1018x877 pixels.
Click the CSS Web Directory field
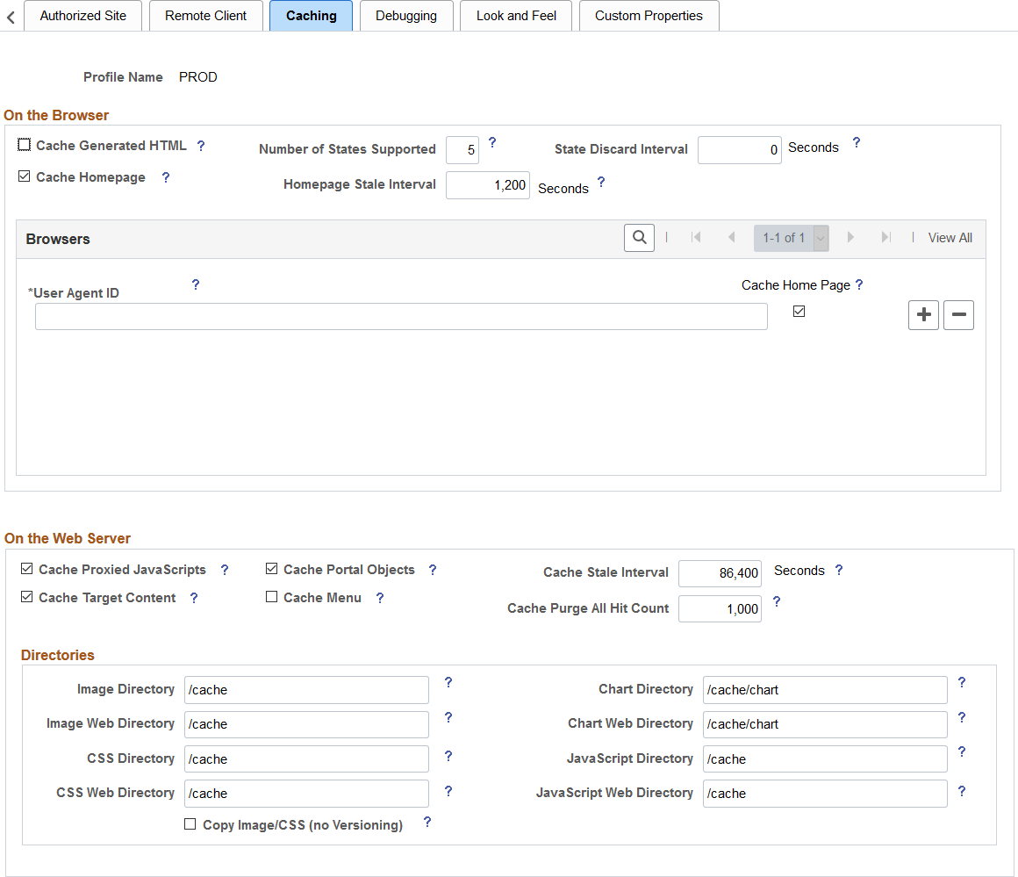306,794
